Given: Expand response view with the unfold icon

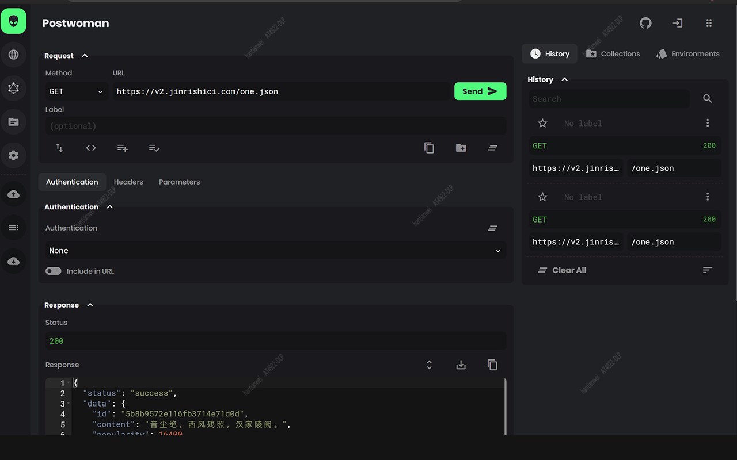Looking at the screenshot, I should [429, 365].
